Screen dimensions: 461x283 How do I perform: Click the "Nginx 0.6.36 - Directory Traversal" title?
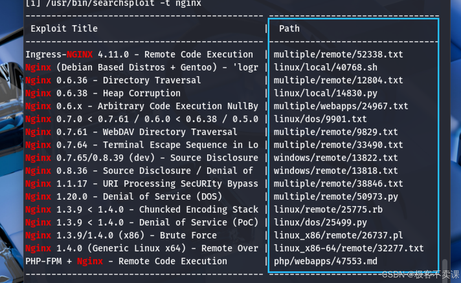coord(113,80)
